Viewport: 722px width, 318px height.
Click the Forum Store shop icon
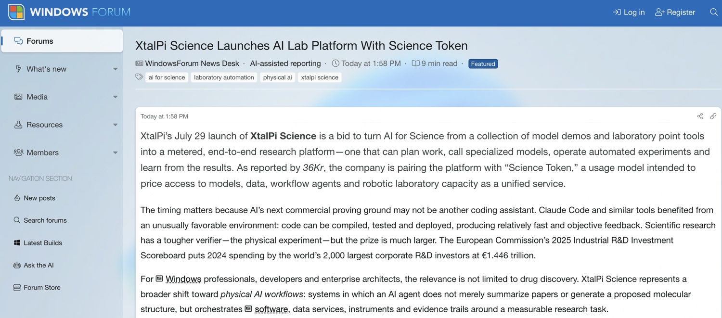pyautogui.click(x=17, y=288)
